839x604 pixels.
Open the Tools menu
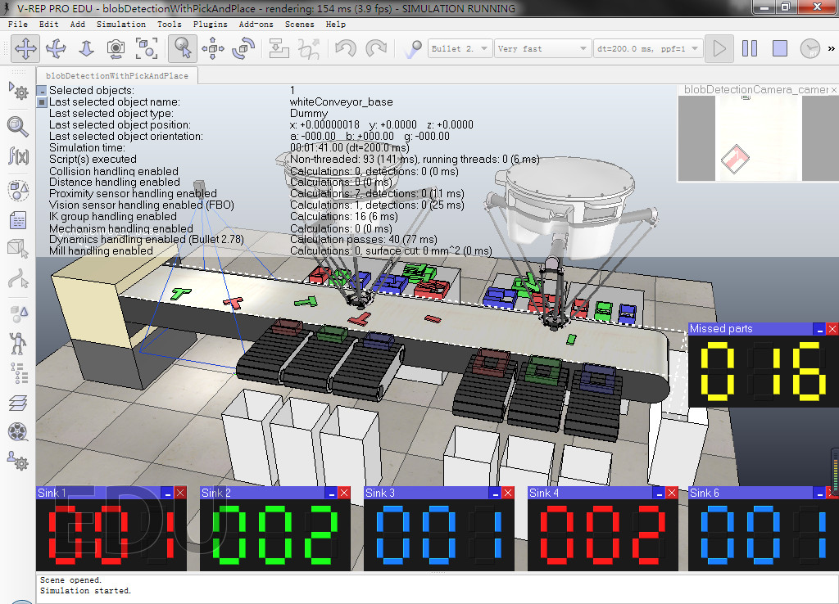pyautogui.click(x=170, y=24)
